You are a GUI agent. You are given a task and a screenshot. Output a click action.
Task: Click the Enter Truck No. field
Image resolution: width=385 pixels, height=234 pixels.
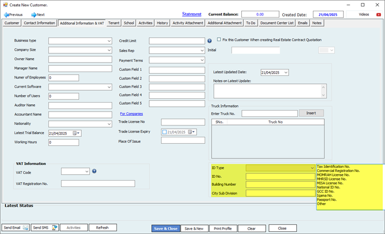click(x=269, y=114)
